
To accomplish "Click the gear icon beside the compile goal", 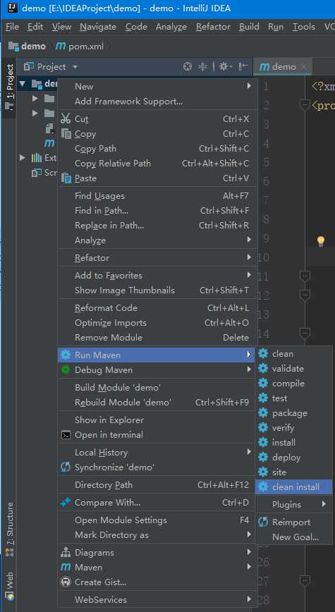I will [263, 384].
